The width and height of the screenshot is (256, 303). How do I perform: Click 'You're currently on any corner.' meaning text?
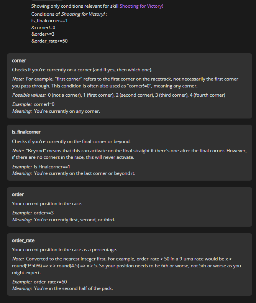point(67,111)
